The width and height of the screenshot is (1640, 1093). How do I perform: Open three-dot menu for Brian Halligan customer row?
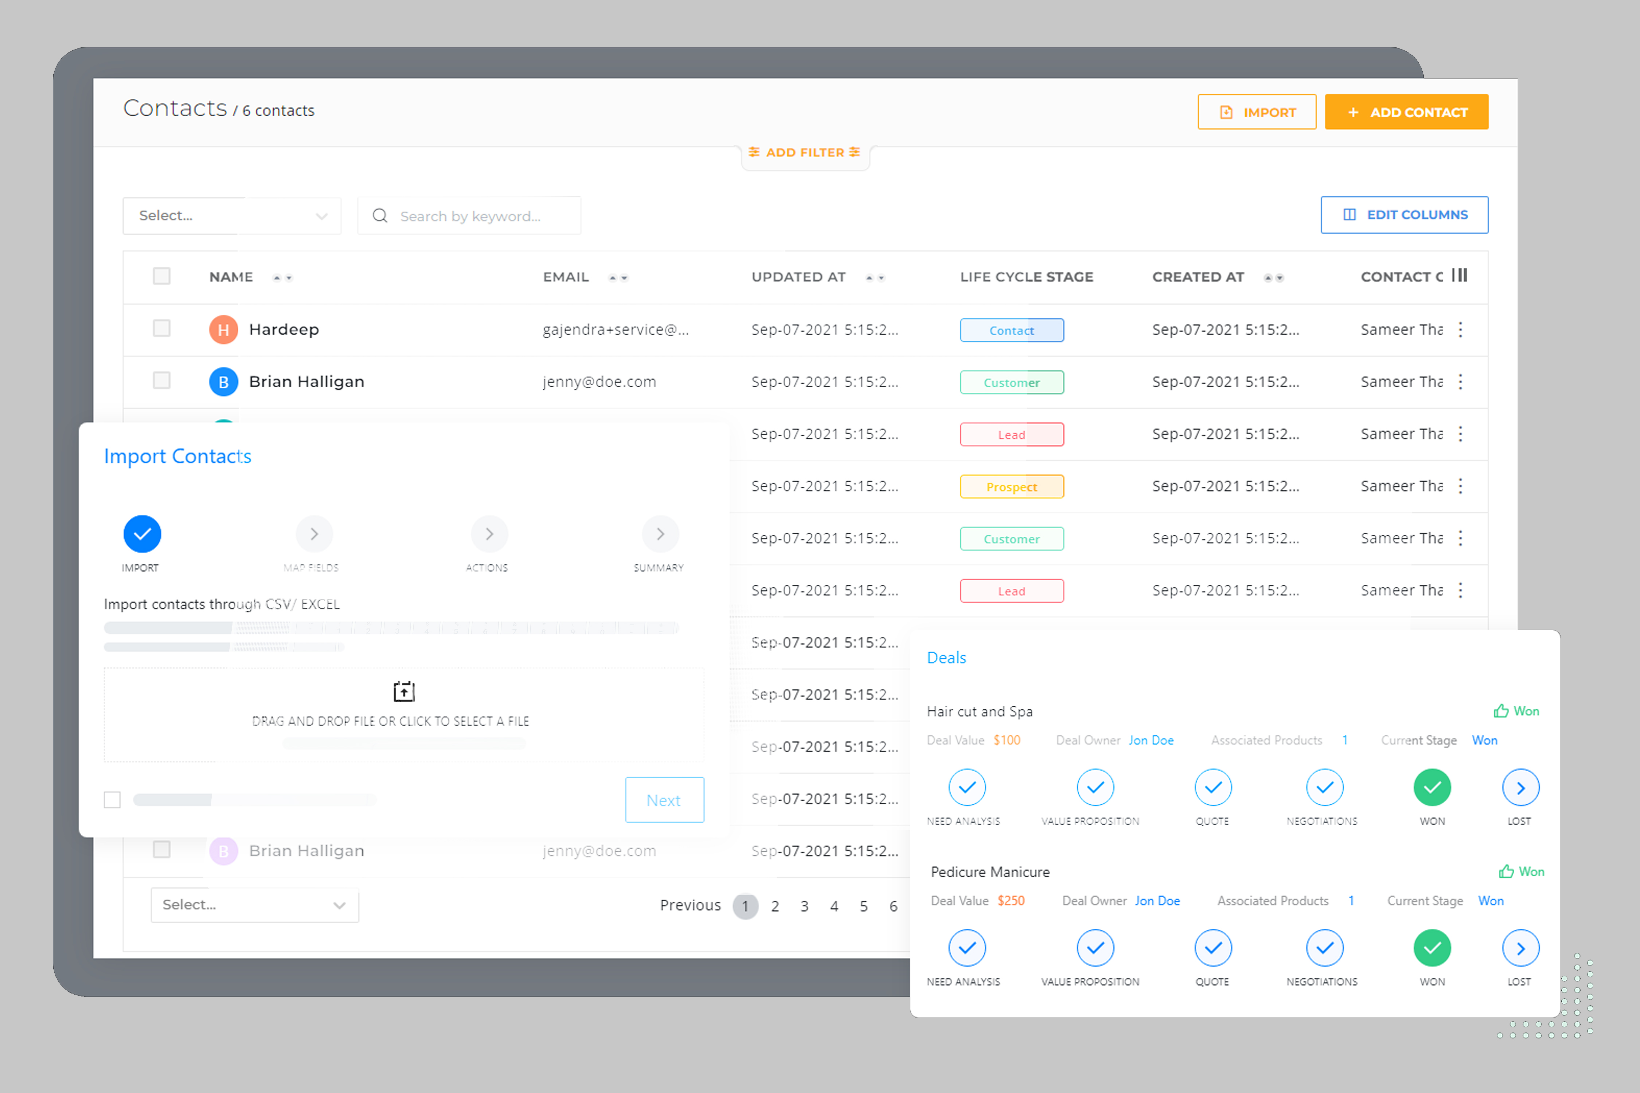1460,382
